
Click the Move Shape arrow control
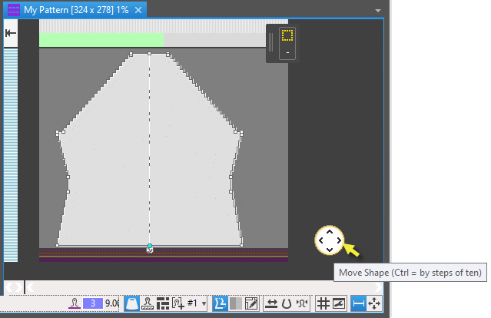(x=329, y=240)
